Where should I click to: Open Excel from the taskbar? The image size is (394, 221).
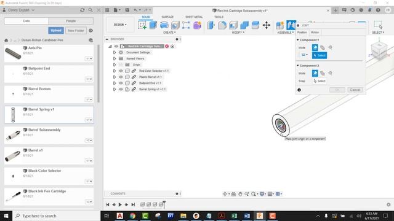(234, 215)
